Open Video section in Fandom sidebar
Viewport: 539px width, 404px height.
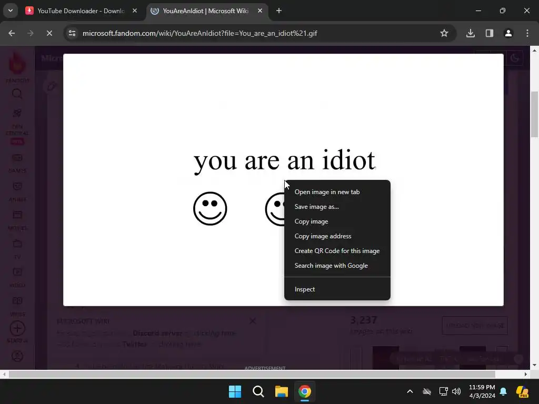point(17,278)
